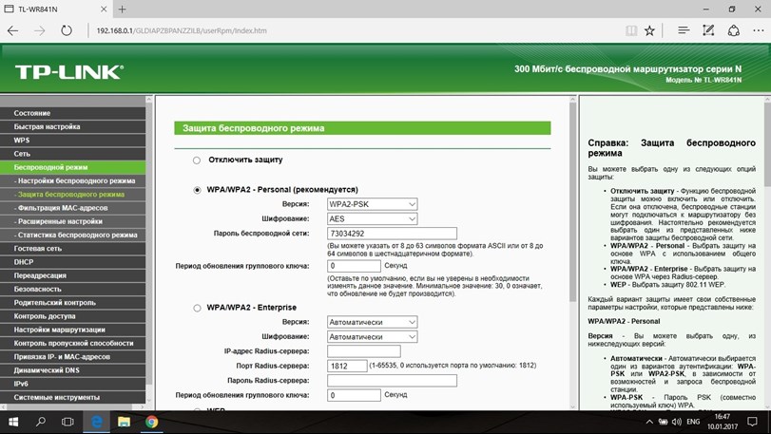Open Состояние menu item
The image size is (771, 434).
tap(73, 113)
